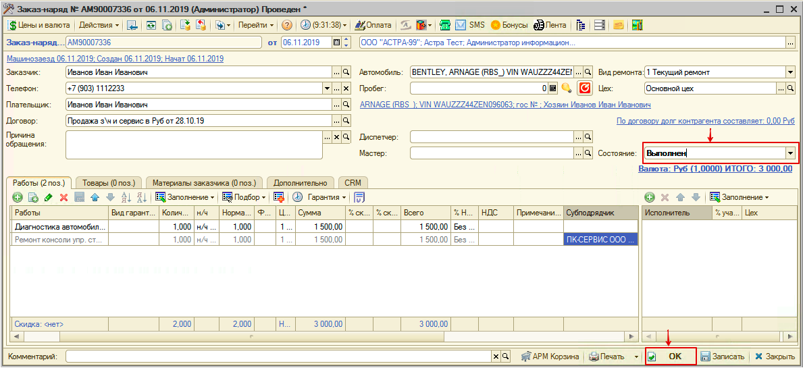The height and width of the screenshot is (368, 803).
Task: Open the Перейти dropdown menu
Action: point(256,24)
